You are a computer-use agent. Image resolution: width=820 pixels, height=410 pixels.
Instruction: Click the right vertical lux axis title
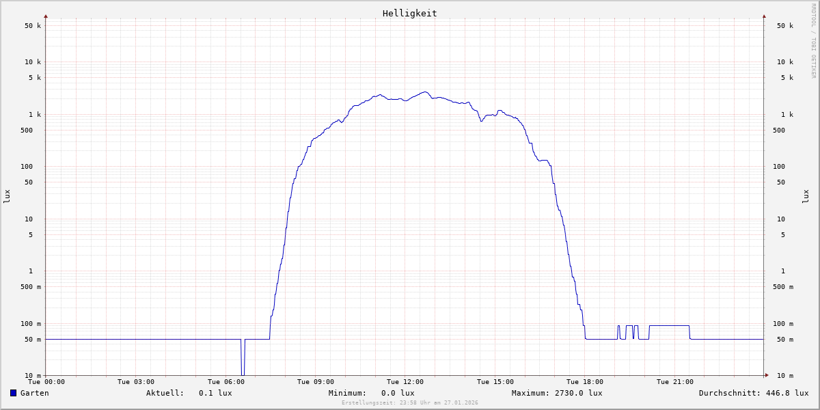(806, 196)
